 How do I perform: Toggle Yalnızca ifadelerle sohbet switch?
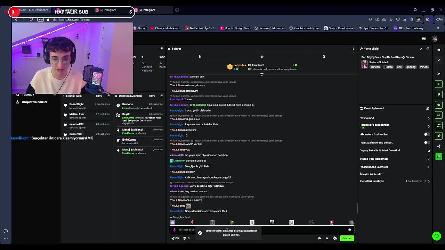pos(427,142)
